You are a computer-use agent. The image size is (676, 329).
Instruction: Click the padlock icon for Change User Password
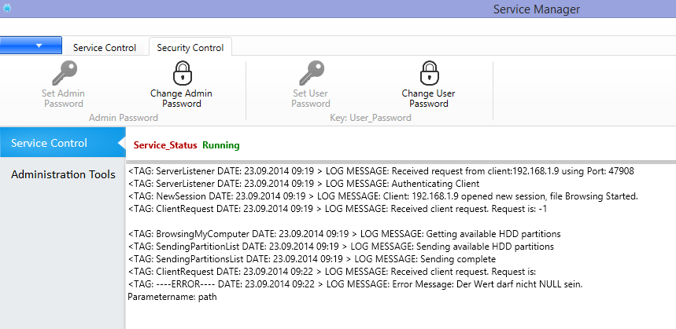click(429, 73)
